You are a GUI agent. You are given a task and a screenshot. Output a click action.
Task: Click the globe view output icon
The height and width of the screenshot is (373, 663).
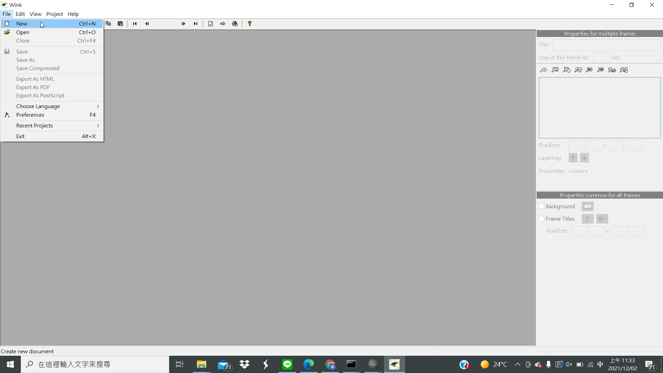coord(235,23)
